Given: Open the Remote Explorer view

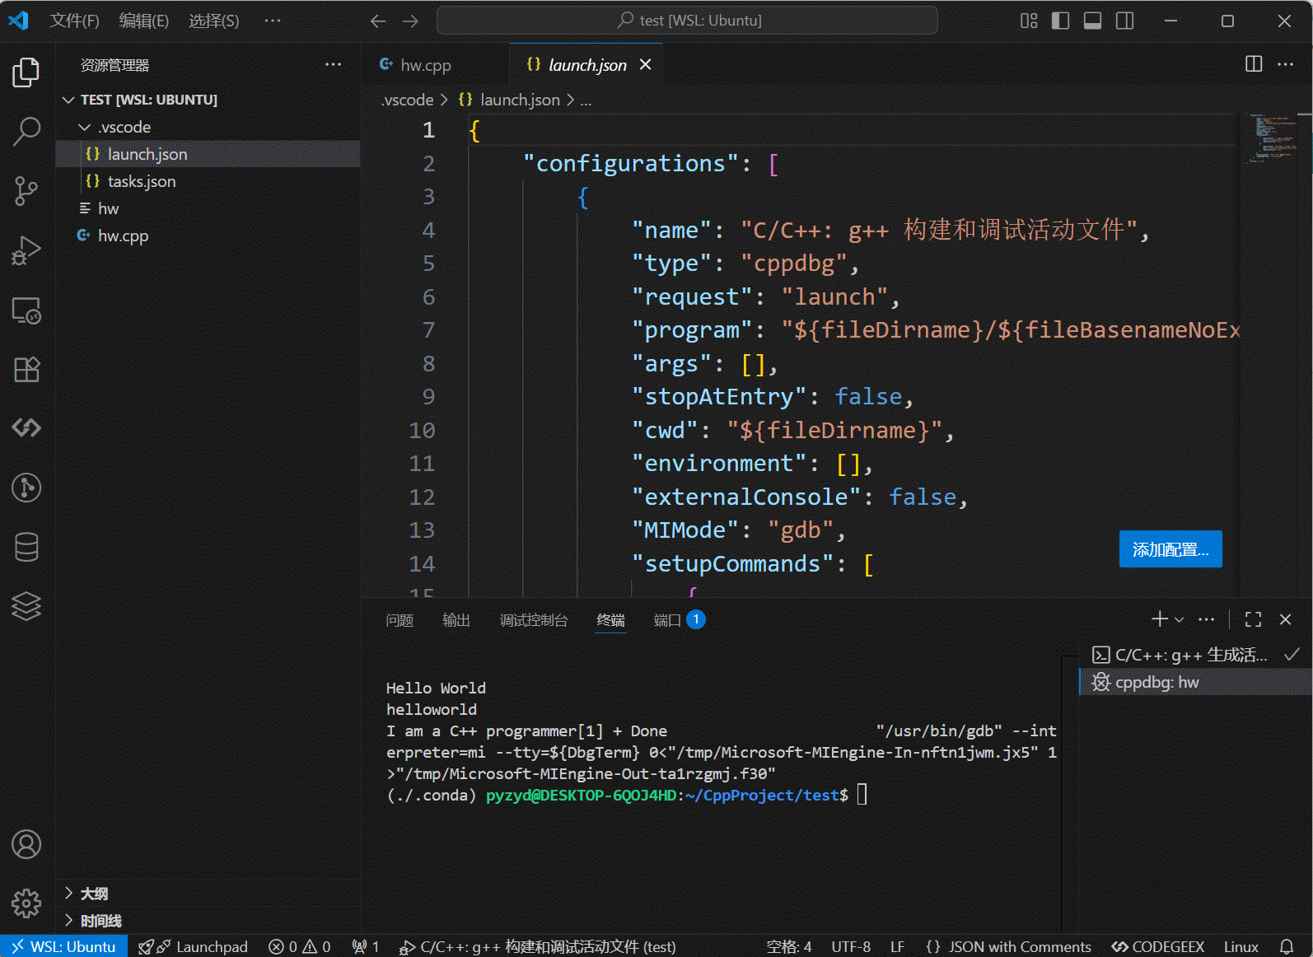Looking at the screenshot, I should point(26,310).
